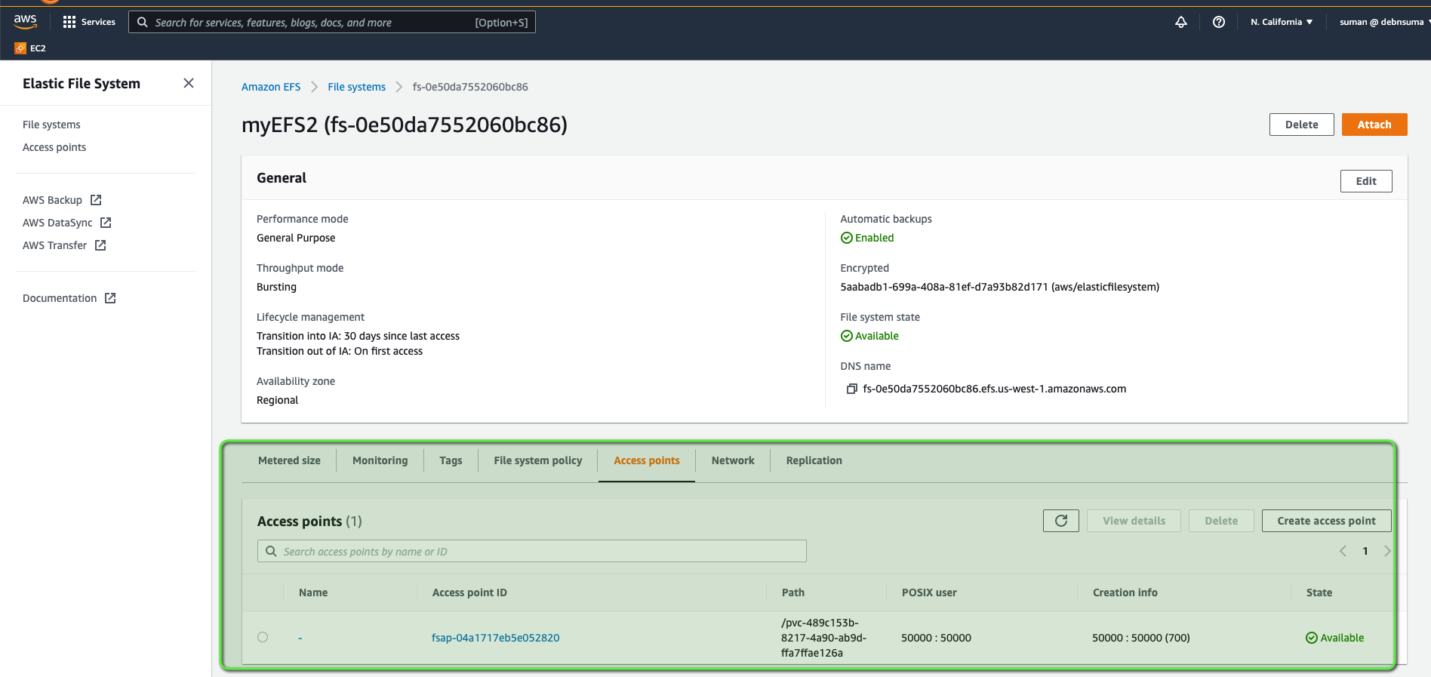Open the EC2 service shortcut icon
1431x677 pixels.
(x=20, y=48)
